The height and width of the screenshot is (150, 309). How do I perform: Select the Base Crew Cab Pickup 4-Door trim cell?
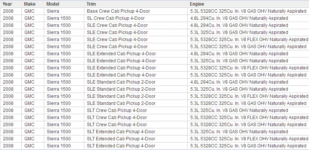136,11
